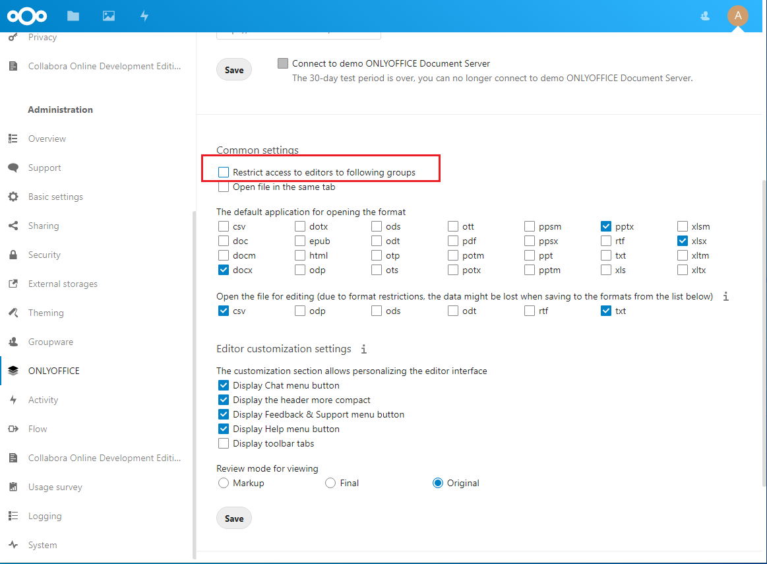Viewport: 767px width, 564px height.
Task: Open the Contacts menu icon
Action: pos(705,16)
